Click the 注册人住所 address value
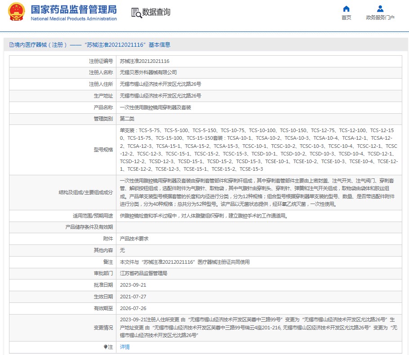This screenshot has width=409, height=355. click(160, 84)
